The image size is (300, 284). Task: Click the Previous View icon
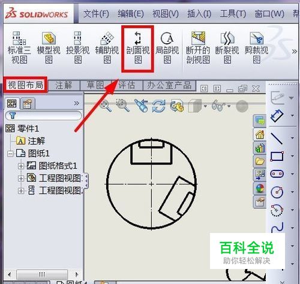141,106
